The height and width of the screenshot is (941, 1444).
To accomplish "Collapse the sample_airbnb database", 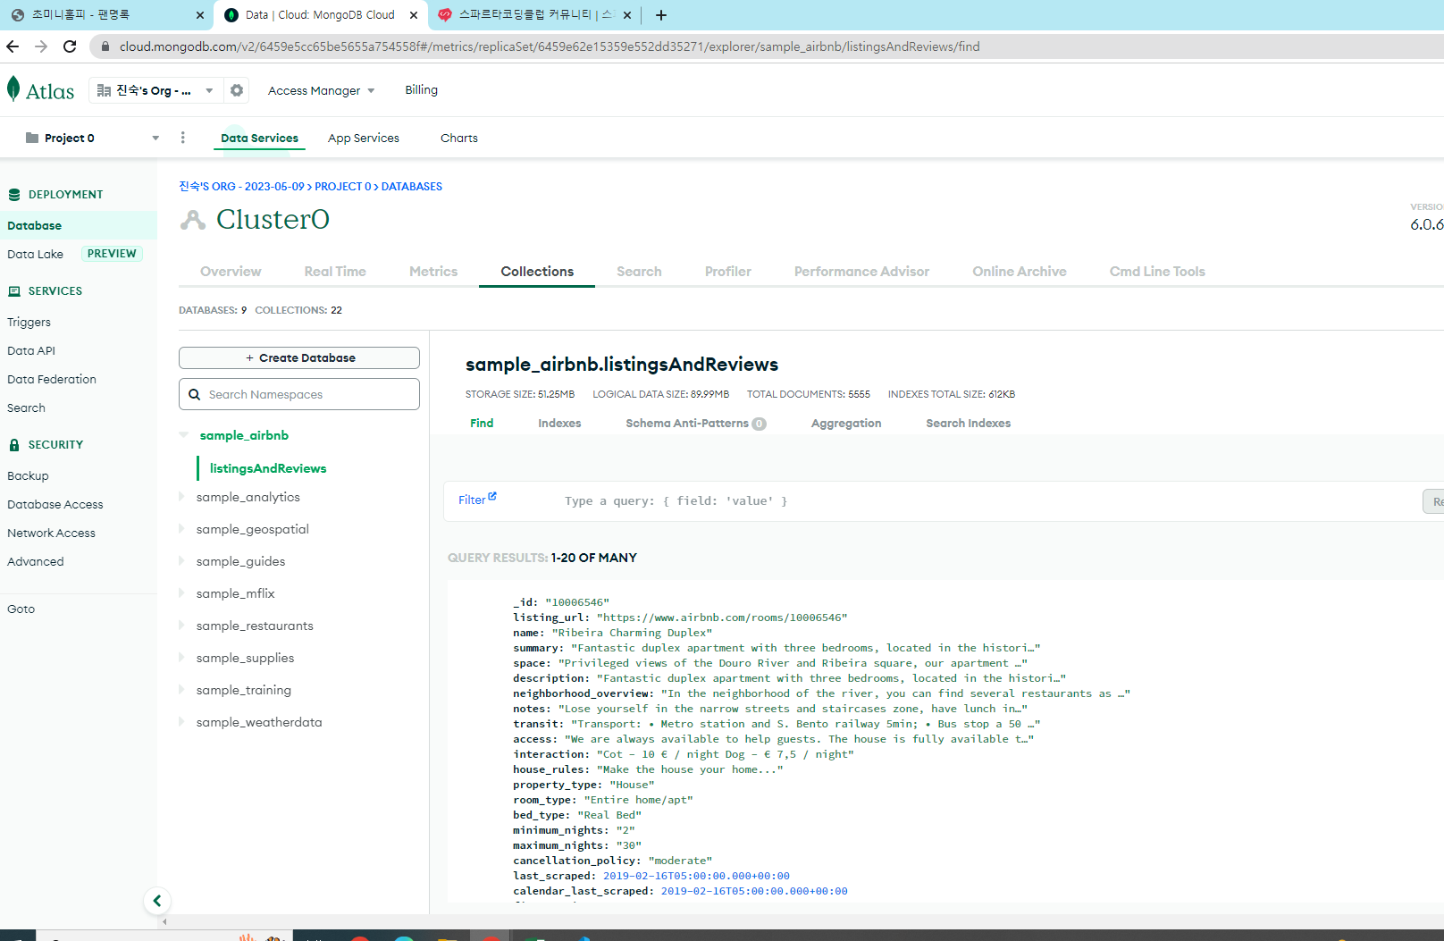I will [183, 435].
